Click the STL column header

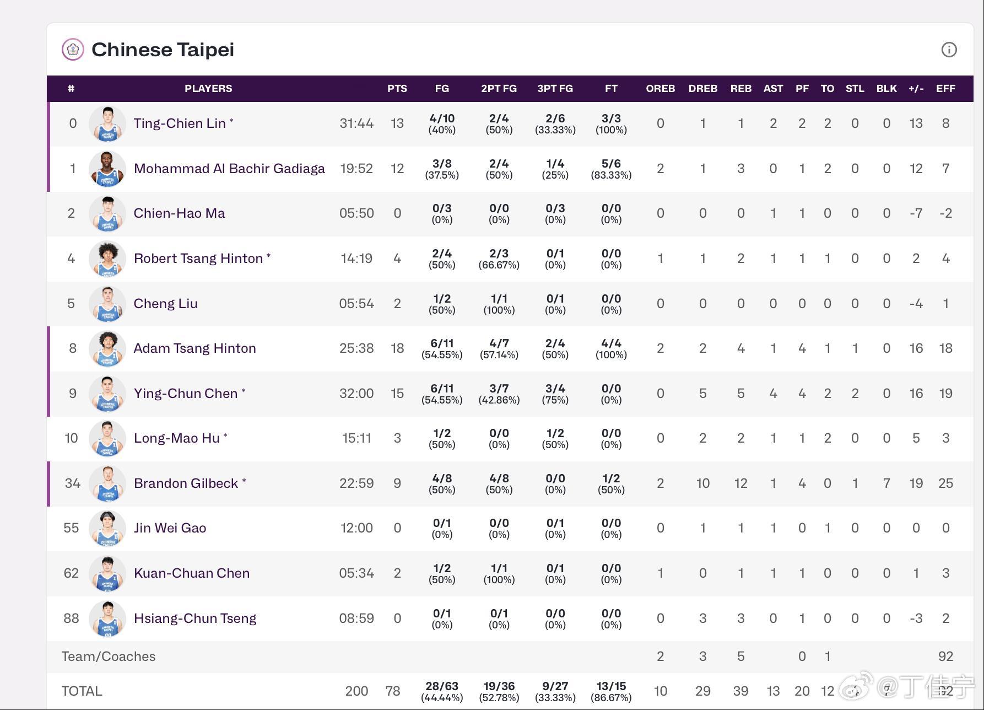coord(855,89)
